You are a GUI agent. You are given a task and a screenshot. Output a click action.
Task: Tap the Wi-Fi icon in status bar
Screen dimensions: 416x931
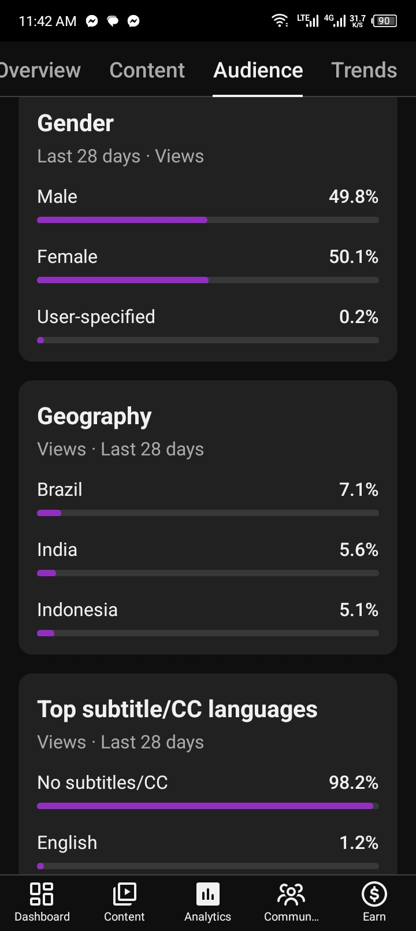(x=280, y=21)
